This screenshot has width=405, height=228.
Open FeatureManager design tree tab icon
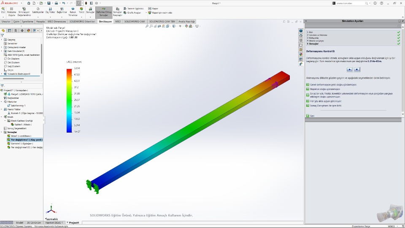pos(3,30)
